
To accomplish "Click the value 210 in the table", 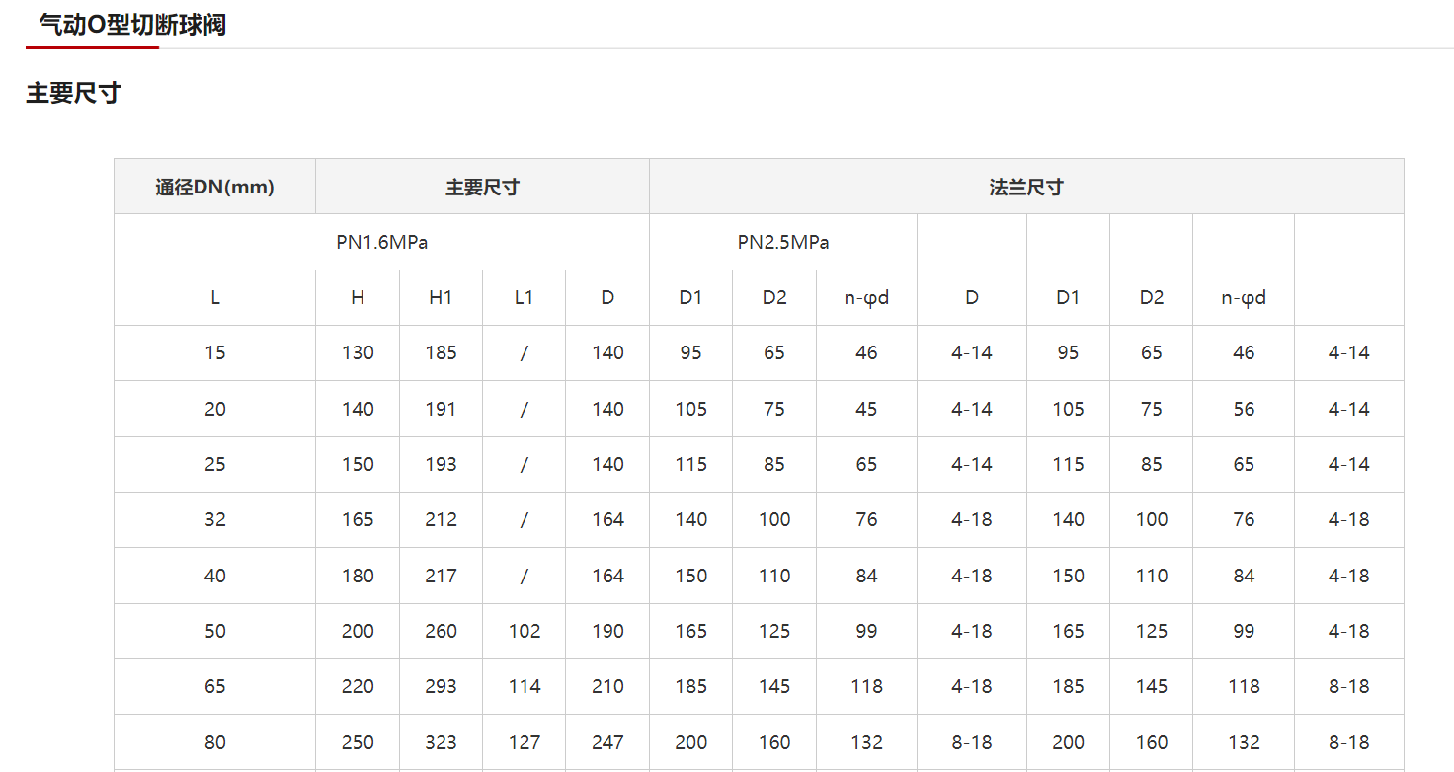I will [607, 686].
